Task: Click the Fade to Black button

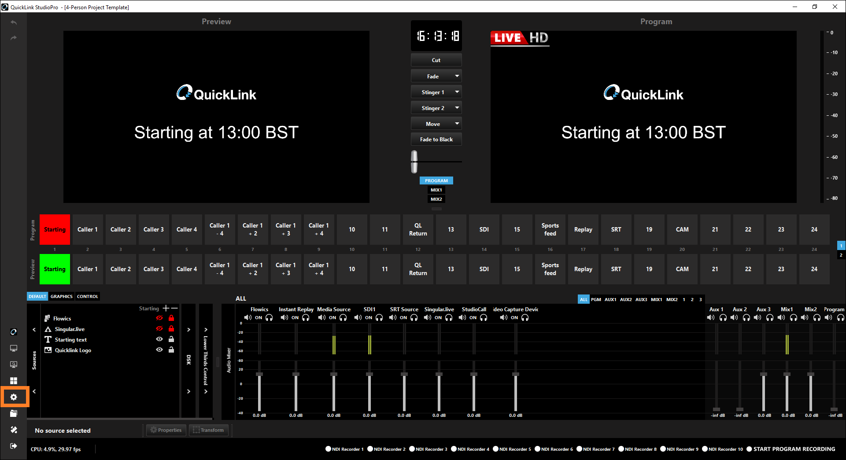Action: pyautogui.click(x=436, y=140)
